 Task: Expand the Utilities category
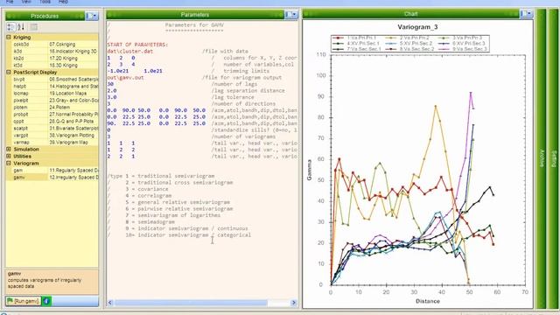coord(9,156)
